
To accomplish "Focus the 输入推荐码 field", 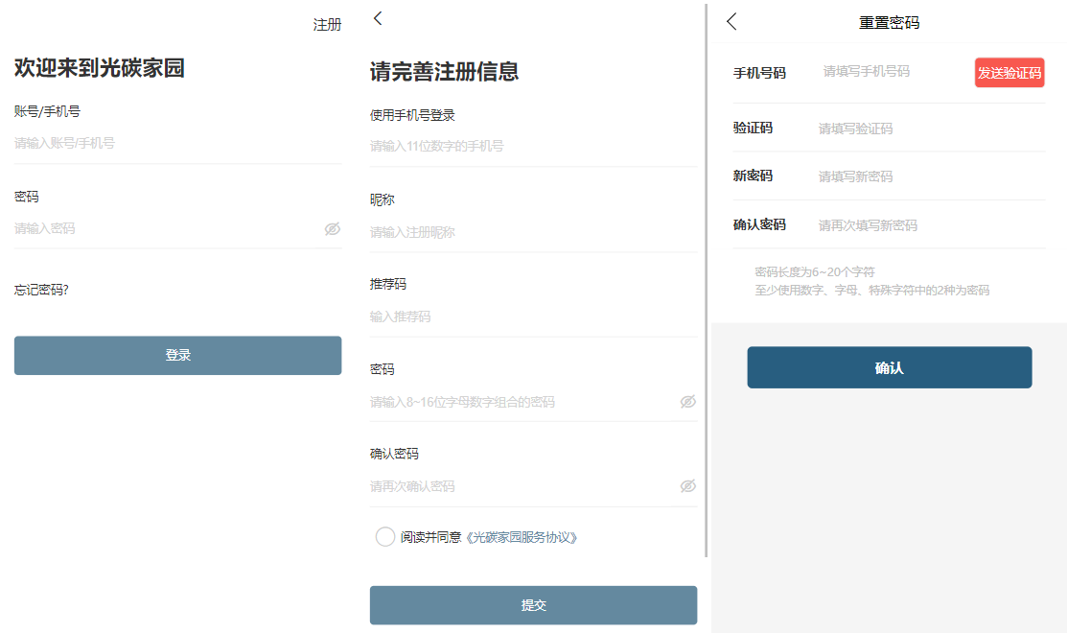I will click(x=533, y=317).
